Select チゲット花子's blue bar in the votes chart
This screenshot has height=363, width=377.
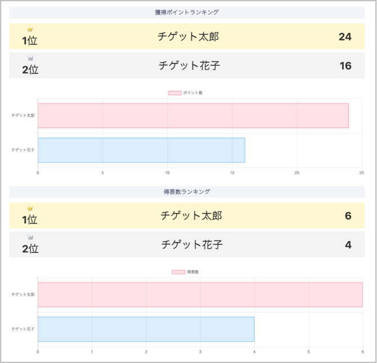pyautogui.click(x=146, y=329)
